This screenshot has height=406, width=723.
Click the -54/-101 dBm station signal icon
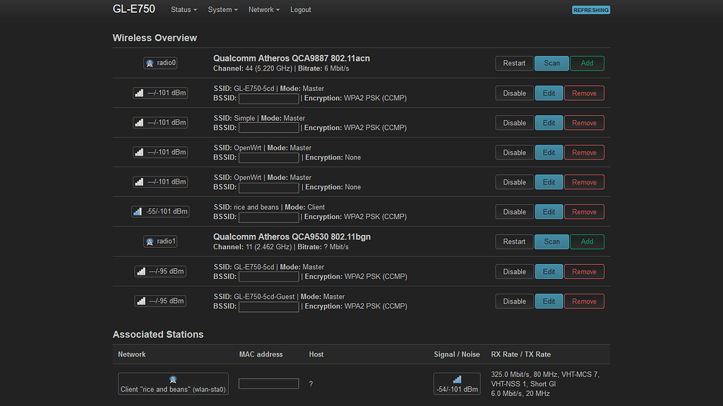pos(456,380)
